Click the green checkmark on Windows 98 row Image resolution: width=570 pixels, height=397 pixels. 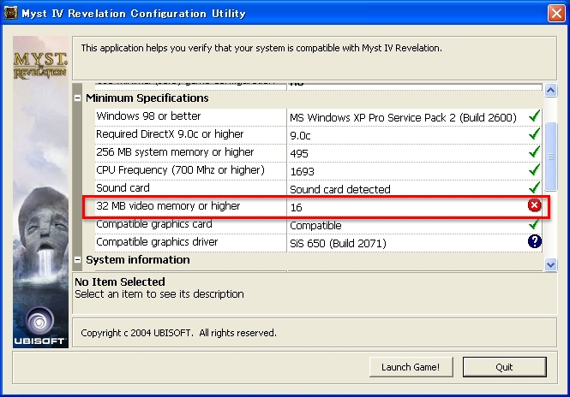pyautogui.click(x=534, y=116)
